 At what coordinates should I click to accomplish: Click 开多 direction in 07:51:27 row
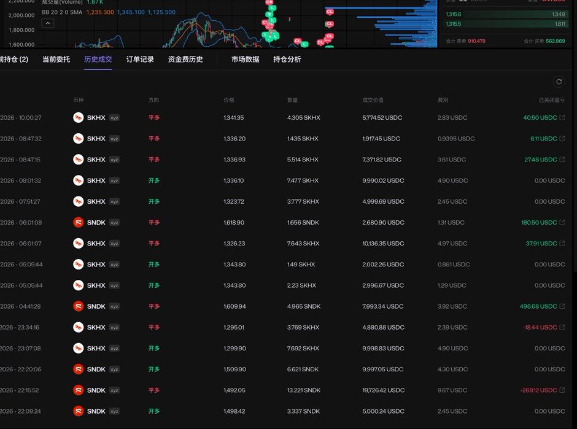[154, 202]
